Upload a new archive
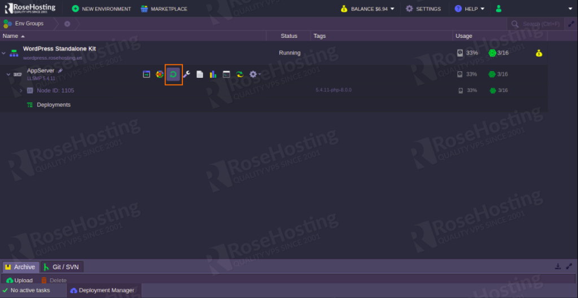The image size is (578, 298). pyautogui.click(x=20, y=281)
